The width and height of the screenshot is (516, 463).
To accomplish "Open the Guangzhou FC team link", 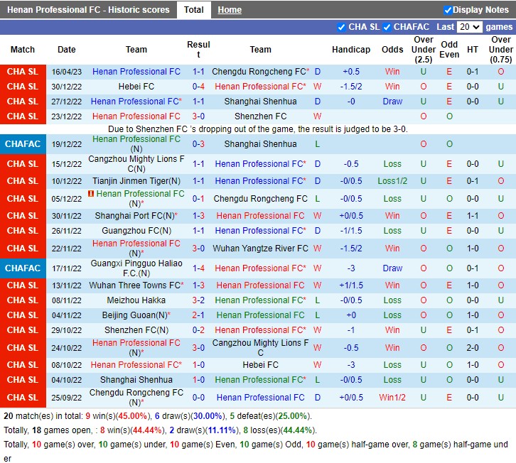I will point(136,231).
